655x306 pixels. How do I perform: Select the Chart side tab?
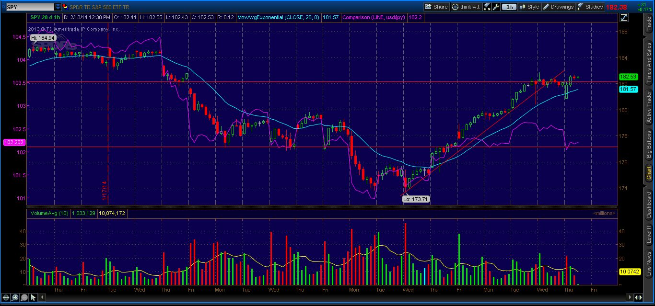tap(649, 173)
